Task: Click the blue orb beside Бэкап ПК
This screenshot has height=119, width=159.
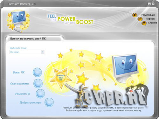Action: (x=37, y=72)
